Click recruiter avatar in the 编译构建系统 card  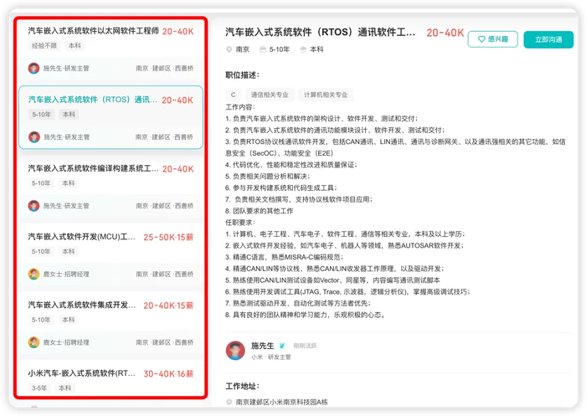click(x=33, y=206)
